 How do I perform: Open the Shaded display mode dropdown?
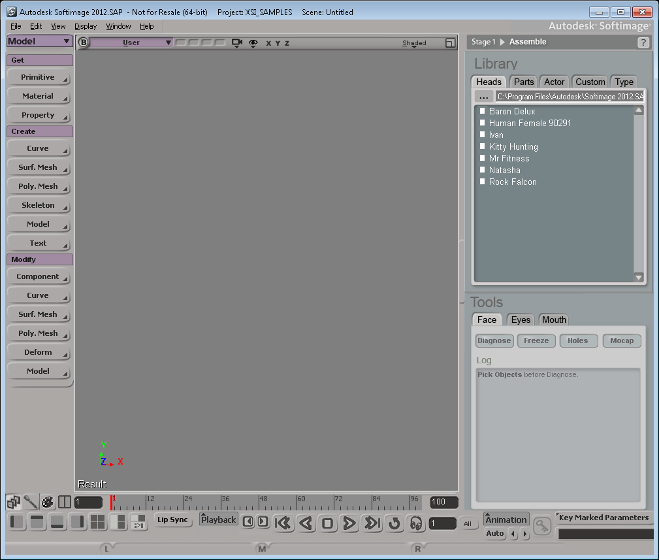[414, 44]
